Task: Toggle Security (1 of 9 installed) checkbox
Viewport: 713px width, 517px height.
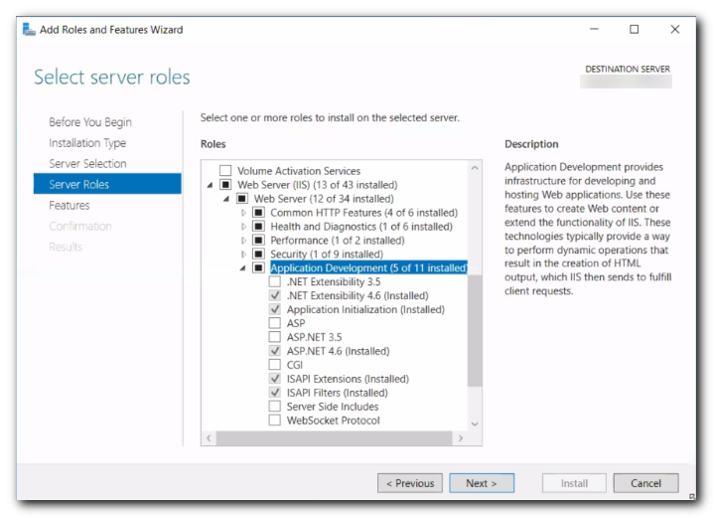Action: (x=258, y=254)
